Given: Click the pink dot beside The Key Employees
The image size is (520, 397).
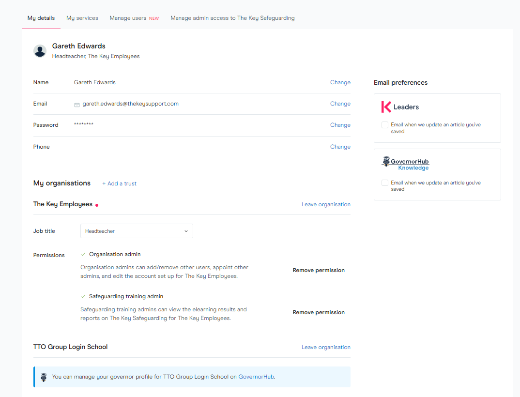Looking at the screenshot, I should click(97, 205).
